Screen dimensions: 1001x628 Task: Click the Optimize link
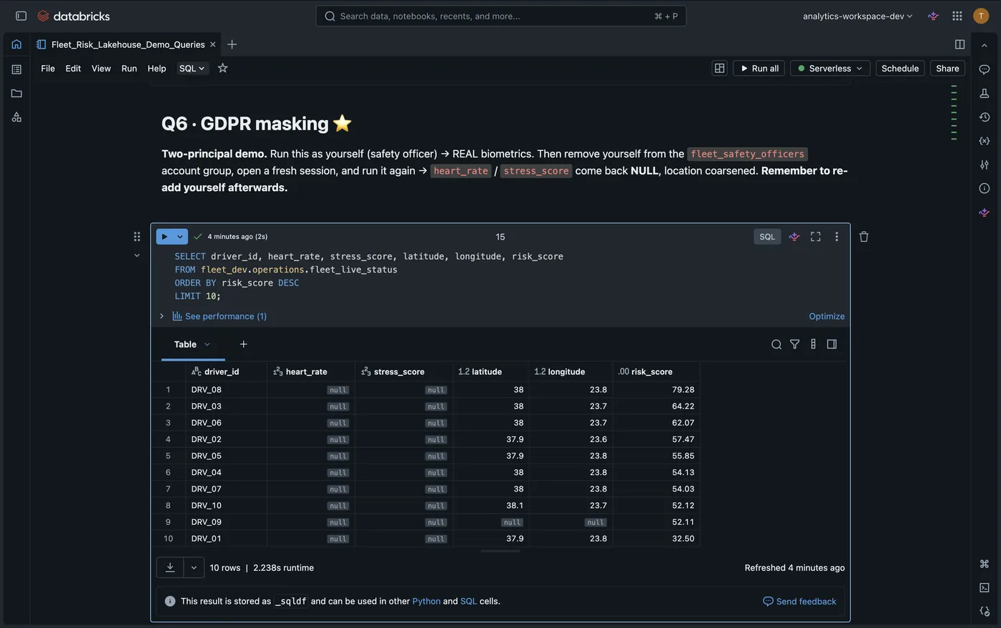click(827, 316)
